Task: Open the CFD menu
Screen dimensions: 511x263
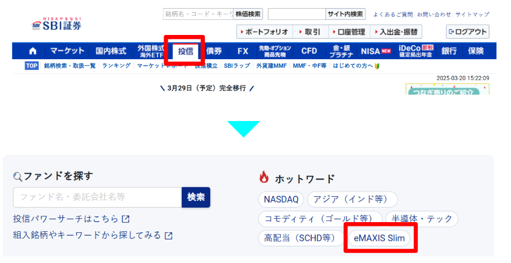Action: [309, 51]
